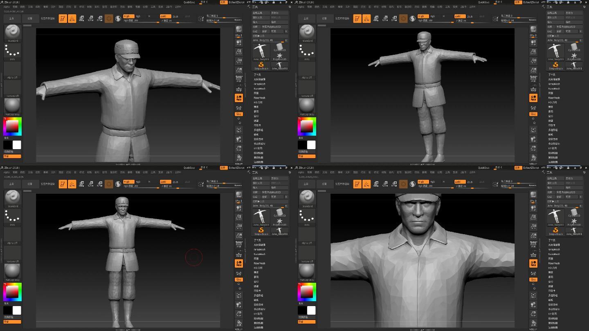Open 工具 menu in top-right window menu bar
The image size is (589, 331).
pos(447,7)
